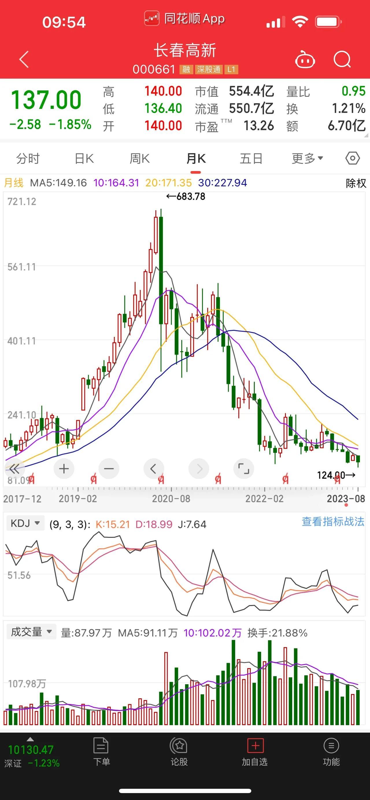
Task: Select the 月K tab
Action: [x=196, y=158]
